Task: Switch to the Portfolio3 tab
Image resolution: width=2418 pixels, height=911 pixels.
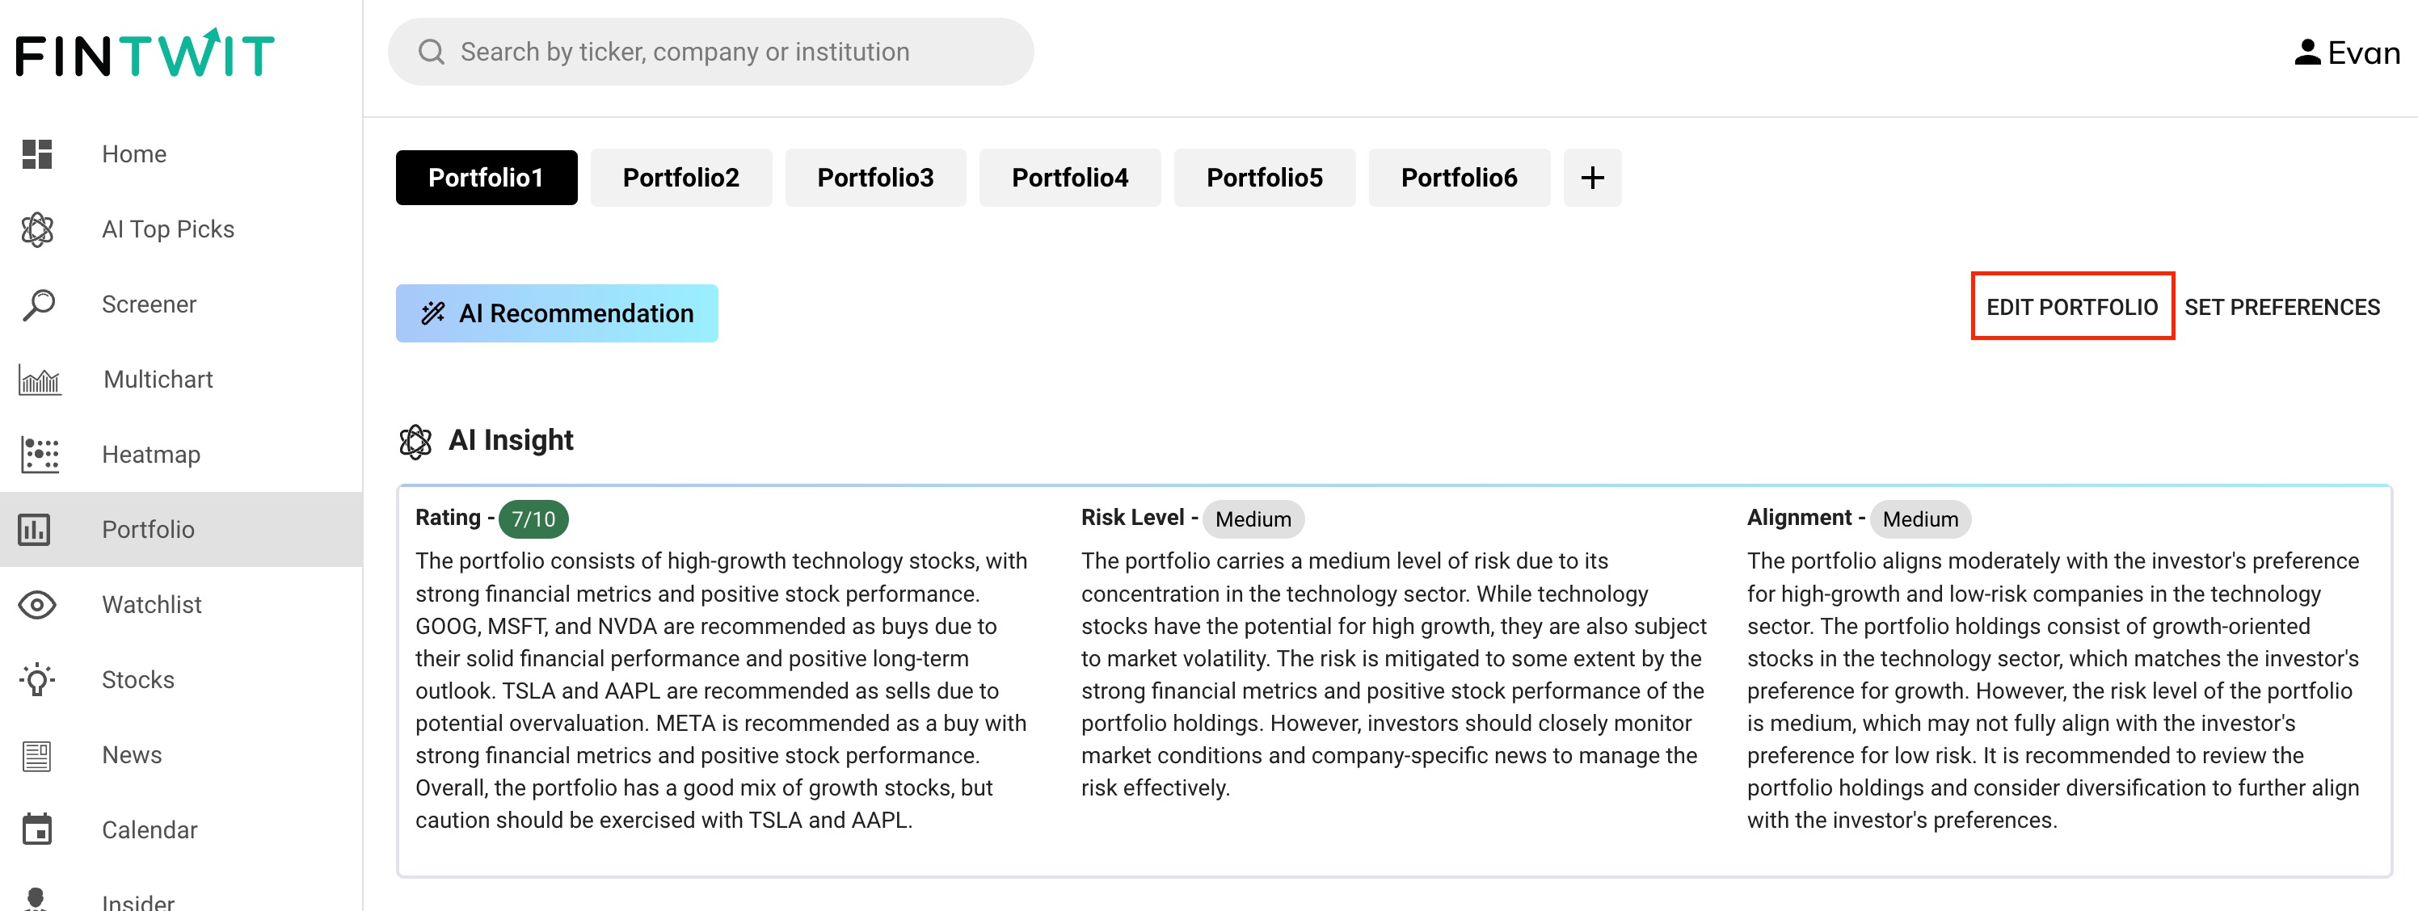Action: 875,178
